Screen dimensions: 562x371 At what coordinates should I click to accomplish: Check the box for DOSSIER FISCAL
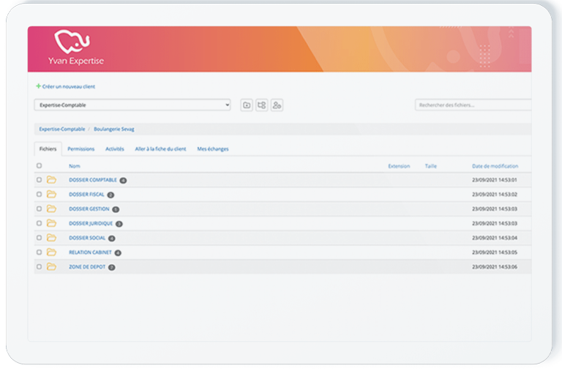pyautogui.click(x=39, y=195)
